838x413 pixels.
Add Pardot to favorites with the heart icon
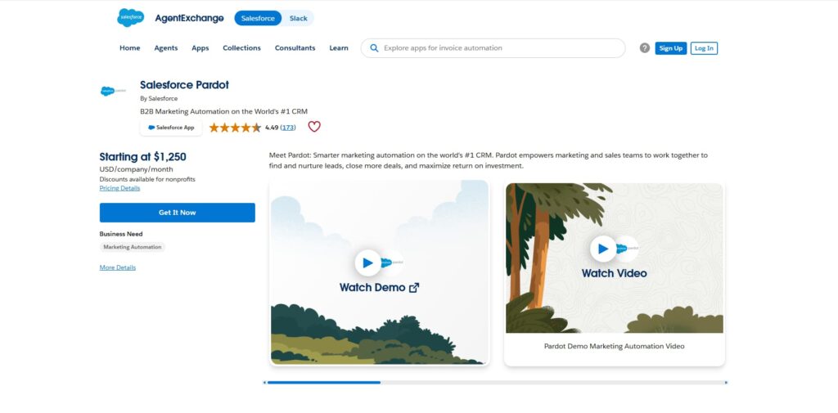(x=314, y=127)
